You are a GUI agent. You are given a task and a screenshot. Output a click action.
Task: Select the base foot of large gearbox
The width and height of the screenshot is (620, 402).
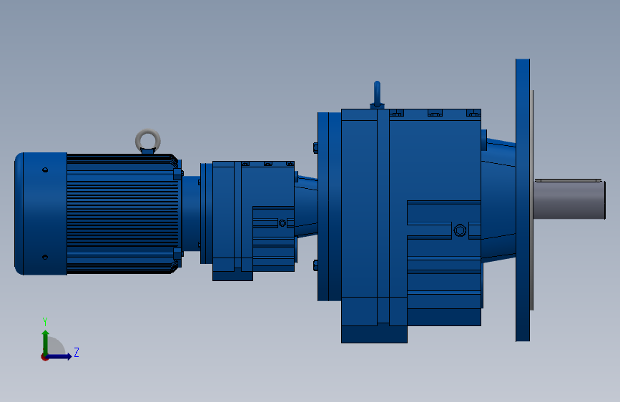pyautogui.click(x=374, y=334)
